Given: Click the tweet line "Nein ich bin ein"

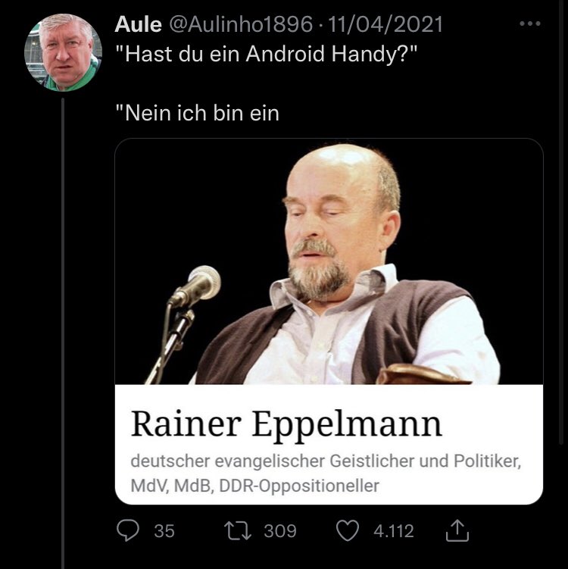Looking at the screenshot, I should click(x=198, y=113).
